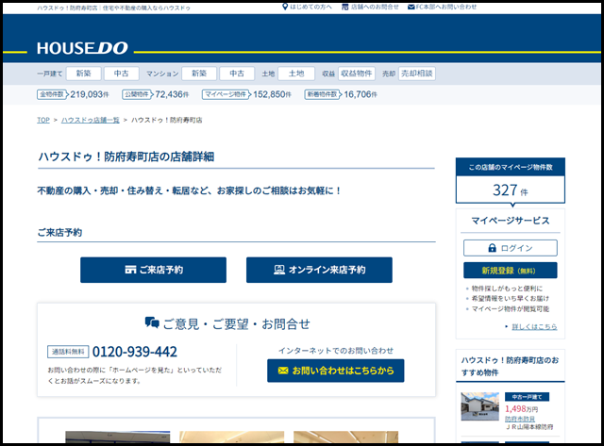The image size is (604, 446).
Task: Select 中古 under 一戸建て
Action: (122, 74)
